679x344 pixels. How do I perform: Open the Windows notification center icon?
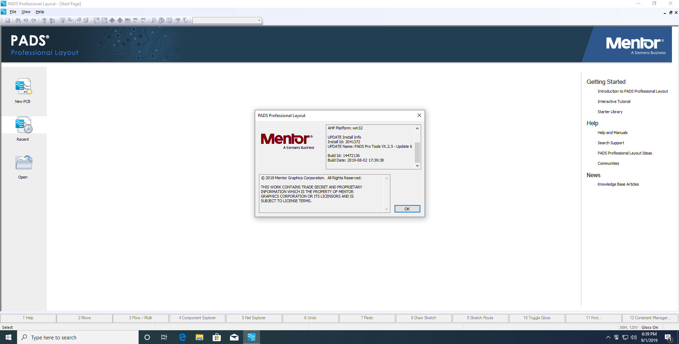668,337
